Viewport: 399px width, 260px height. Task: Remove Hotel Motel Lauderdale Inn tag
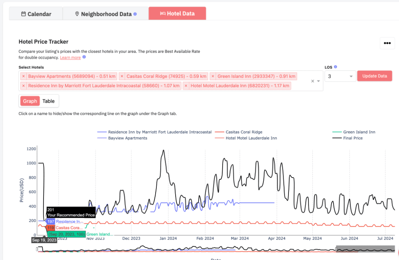pyautogui.click(x=186, y=86)
